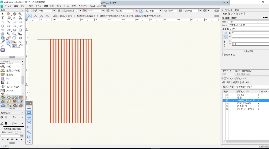
Task: Select the Selection arrow tool in the basic palette
Action: [3, 14]
